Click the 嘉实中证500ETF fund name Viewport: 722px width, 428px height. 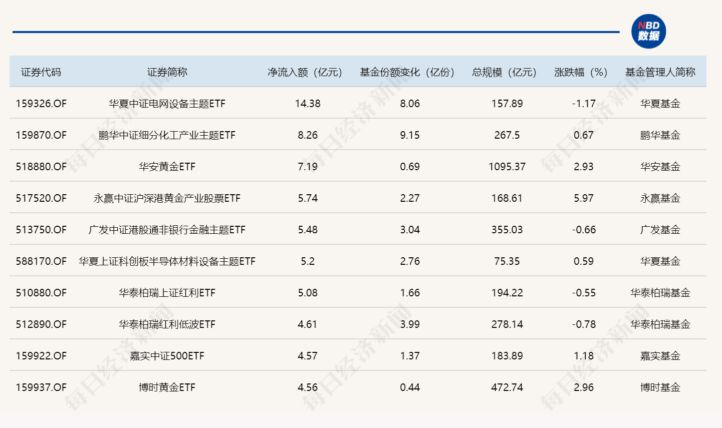(x=167, y=356)
